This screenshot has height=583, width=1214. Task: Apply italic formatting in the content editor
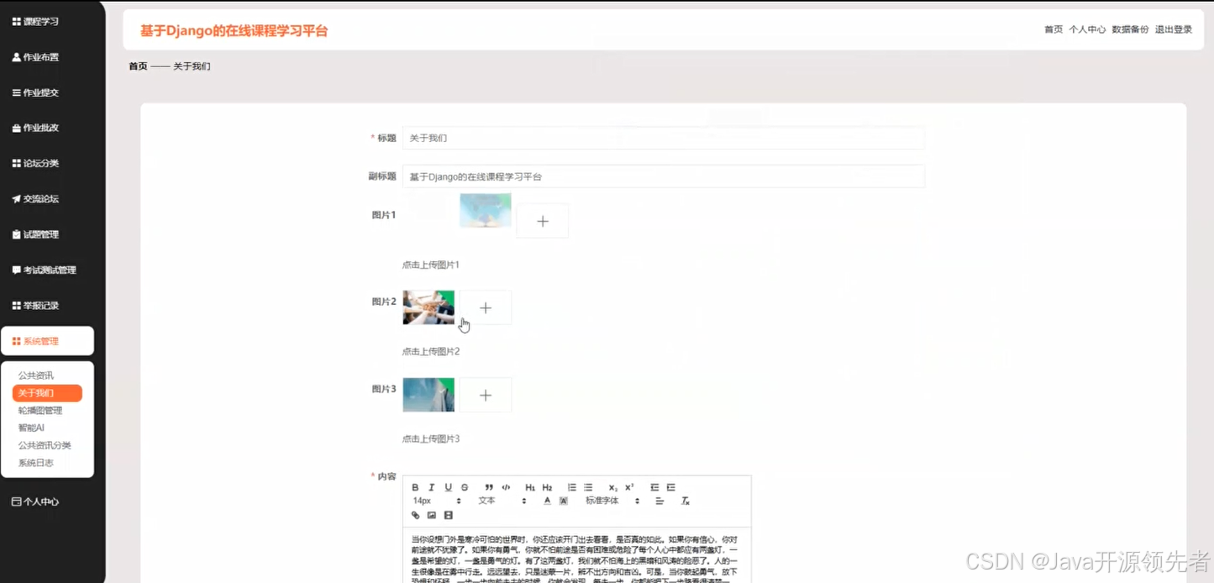pos(431,487)
